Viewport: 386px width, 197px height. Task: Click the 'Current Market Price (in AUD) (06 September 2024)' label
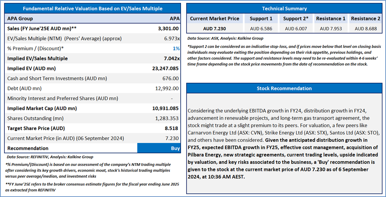66,138
